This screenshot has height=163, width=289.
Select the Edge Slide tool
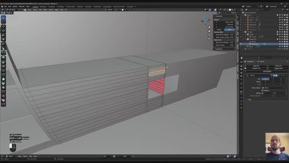coord(3,92)
